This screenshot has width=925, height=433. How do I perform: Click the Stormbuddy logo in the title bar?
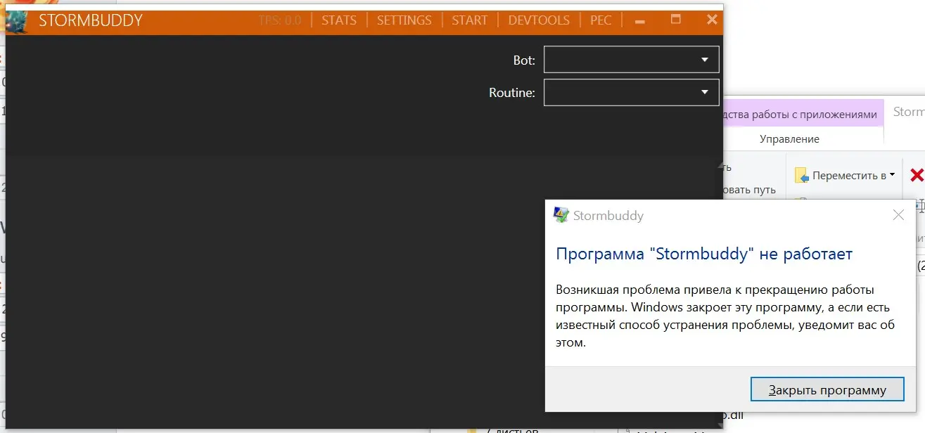point(16,21)
